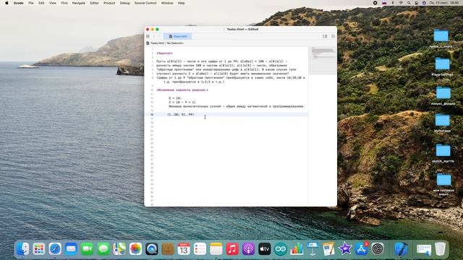
Task: Open the No Selection jump bar item
Action: tap(175, 43)
